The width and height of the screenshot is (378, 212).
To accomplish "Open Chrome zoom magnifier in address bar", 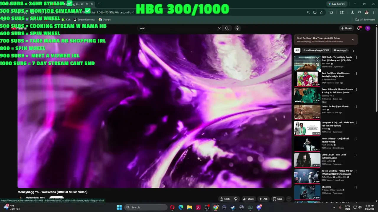I will click(x=308, y=12).
